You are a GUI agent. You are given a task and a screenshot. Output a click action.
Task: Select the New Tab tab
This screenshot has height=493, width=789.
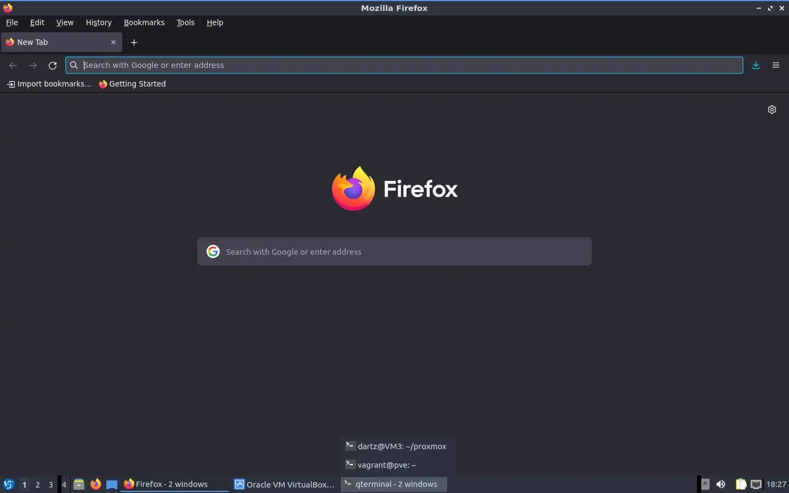[x=61, y=42]
